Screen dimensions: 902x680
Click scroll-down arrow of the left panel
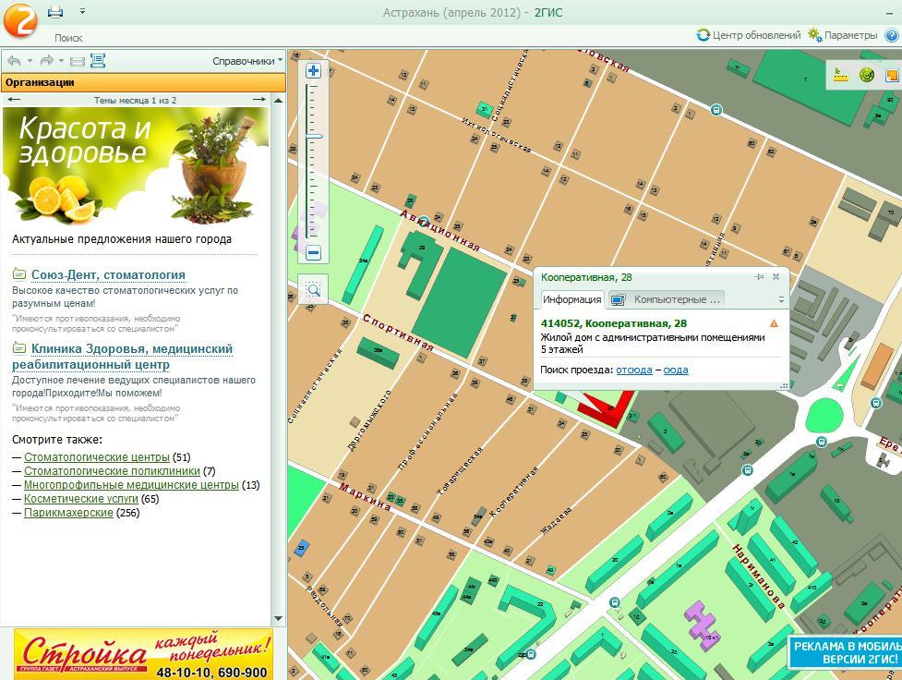[279, 619]
